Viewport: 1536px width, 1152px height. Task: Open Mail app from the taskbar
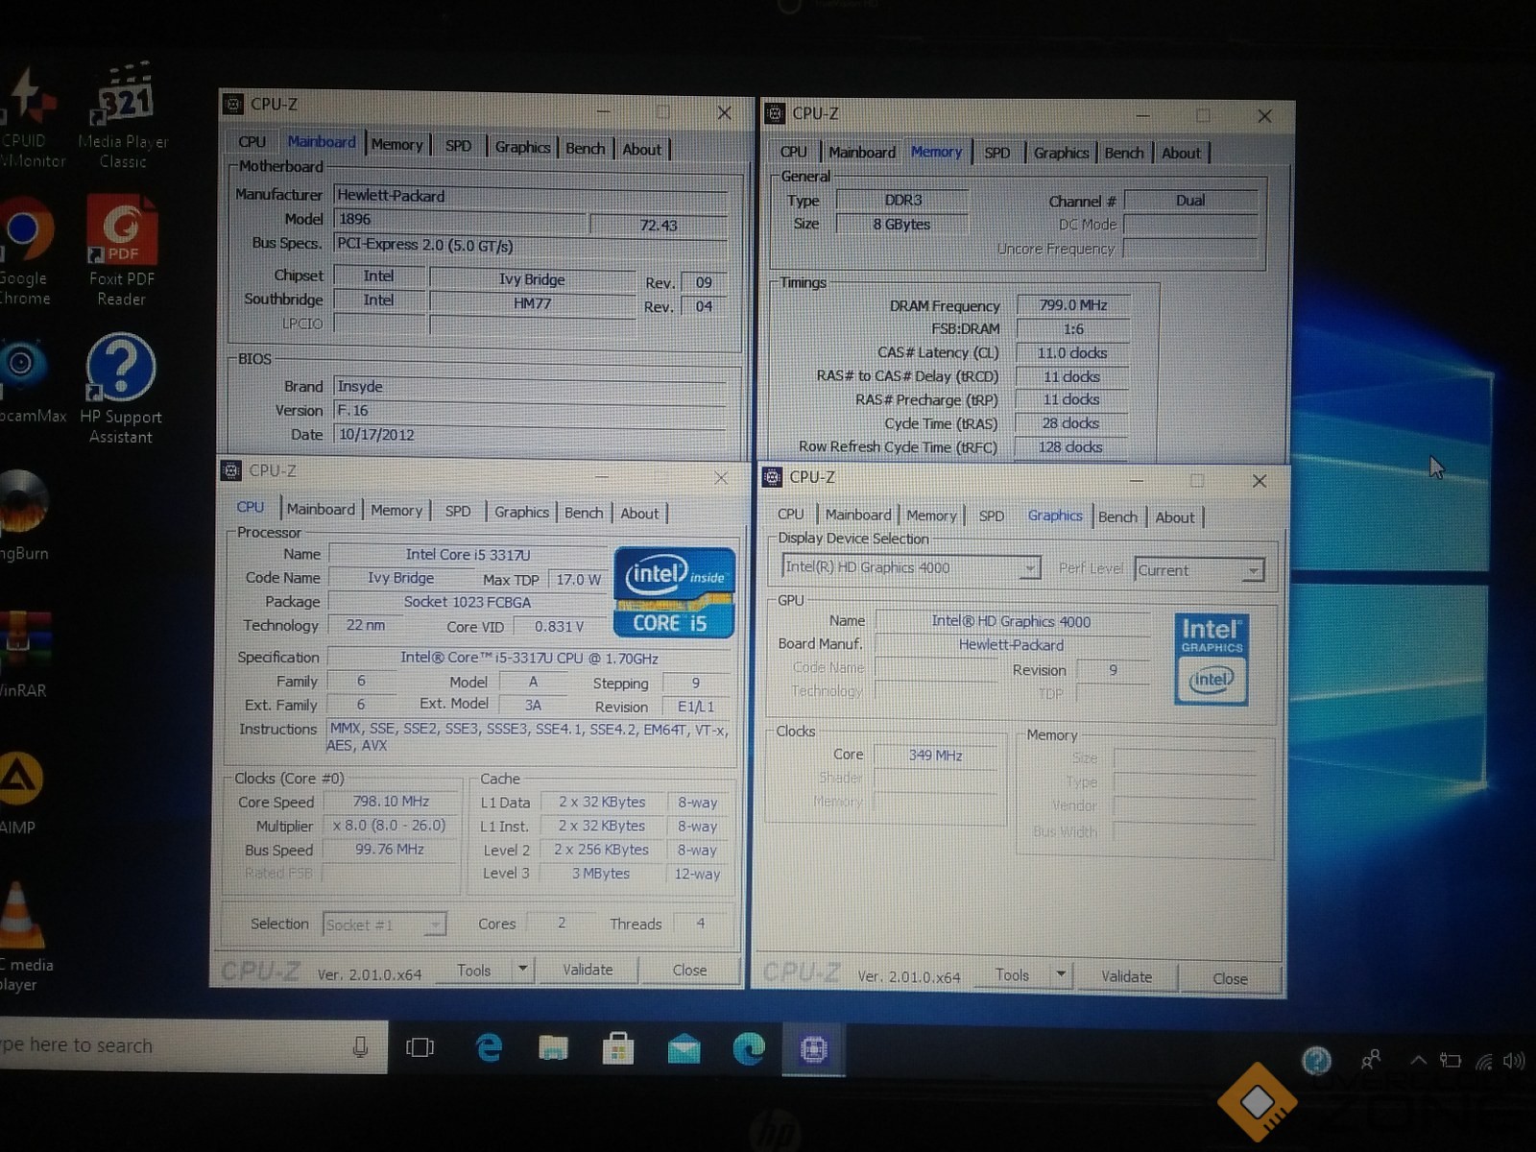tap(684, 1048)
